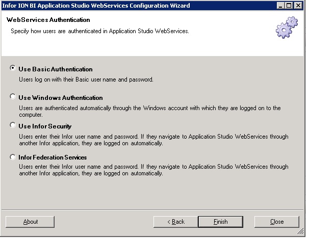Screen dimensions: 309x238
Task: Click the WebServices Authentication heading
Action: [x=47, y=20]
